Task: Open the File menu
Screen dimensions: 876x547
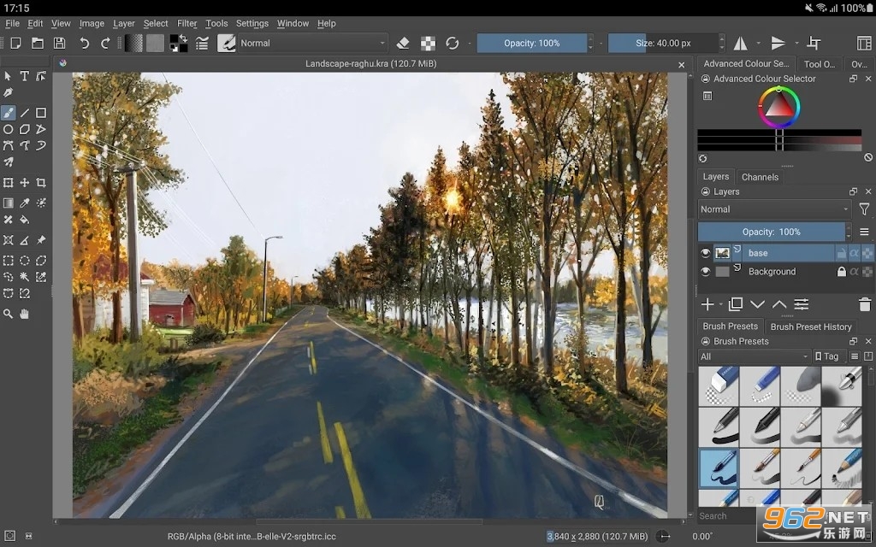Action: tap(12, 23)
